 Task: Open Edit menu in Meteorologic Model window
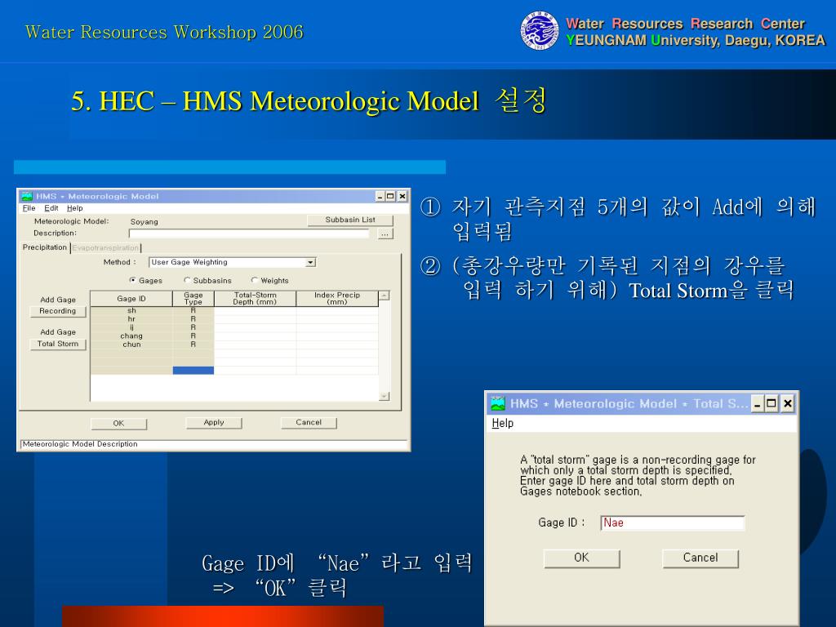click(51, 208)
